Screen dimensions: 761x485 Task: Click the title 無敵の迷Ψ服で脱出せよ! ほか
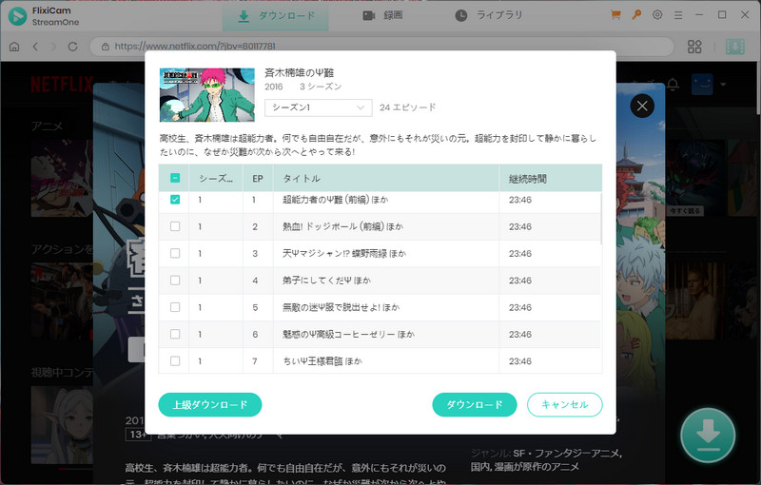point(341,307)
